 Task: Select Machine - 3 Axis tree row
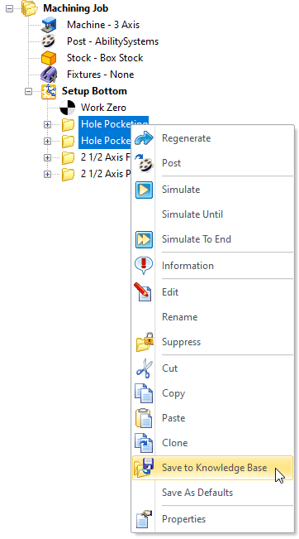point(103,25)
